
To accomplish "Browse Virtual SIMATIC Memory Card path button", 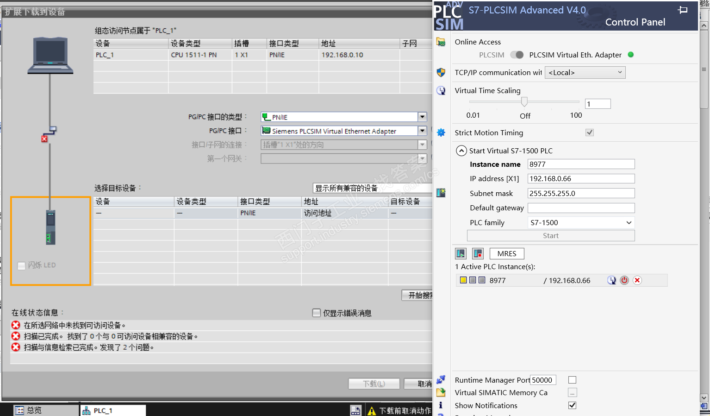I will [x=573, y=393].
